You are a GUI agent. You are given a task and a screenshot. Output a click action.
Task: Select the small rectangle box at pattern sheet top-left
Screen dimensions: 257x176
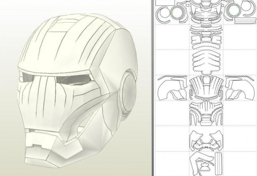coord(165,2)
